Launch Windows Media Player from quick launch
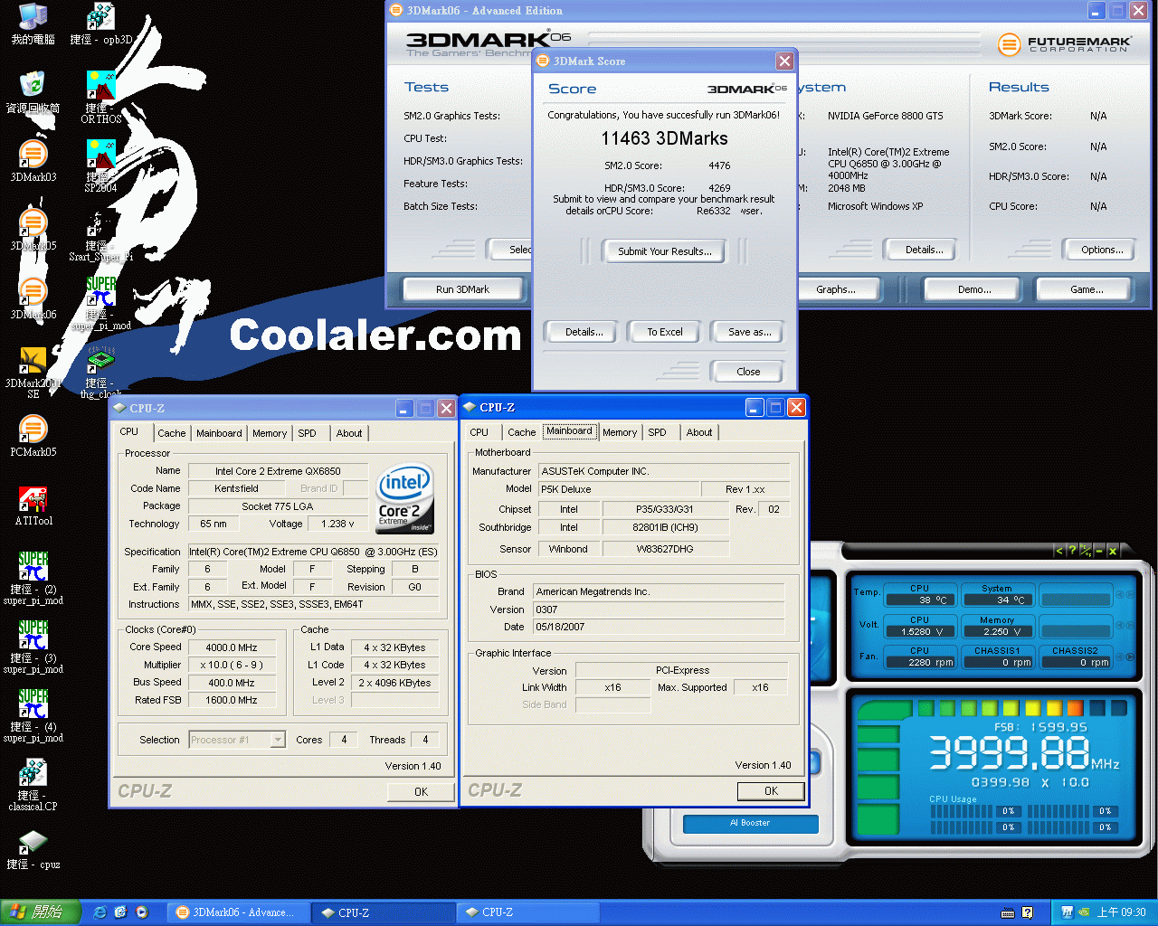 coord(142,912)
